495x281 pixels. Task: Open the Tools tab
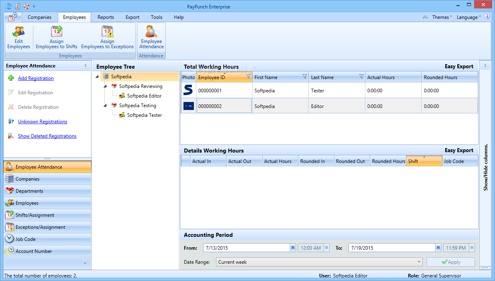tap(157, 17)
